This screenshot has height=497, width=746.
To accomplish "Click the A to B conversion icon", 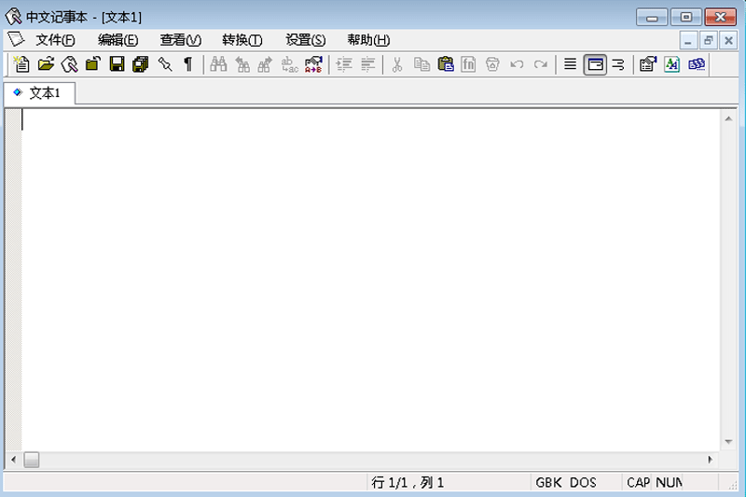I will pyautogui.click(x=313, y=64).
